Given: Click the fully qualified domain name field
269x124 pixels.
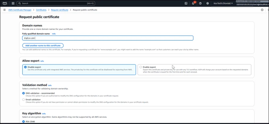Looking at the screenshot, I should [108, 38].
